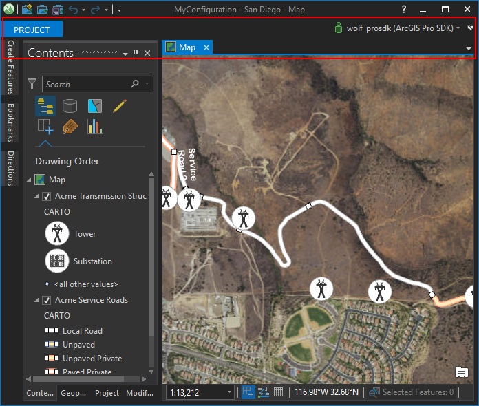The image size is (479, 406).
Task: Open the Create Features side tab
Action: 10,67
